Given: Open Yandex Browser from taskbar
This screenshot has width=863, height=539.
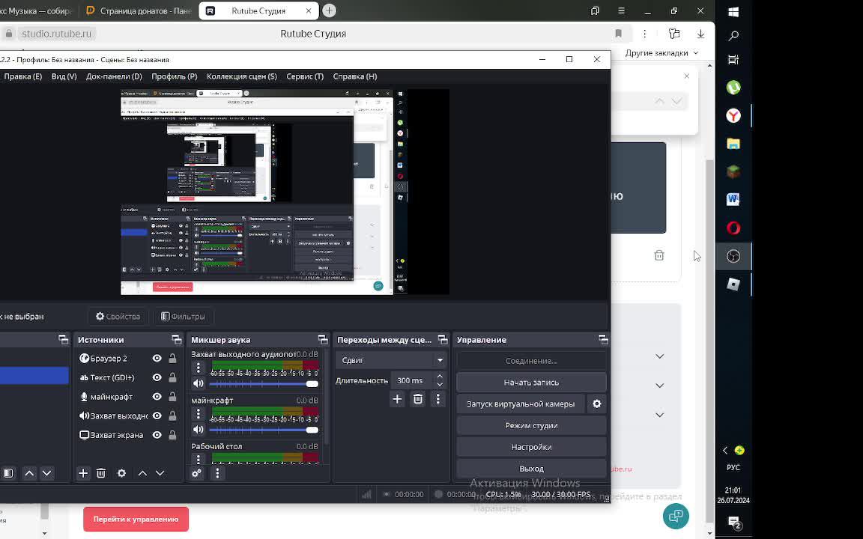Looking at the screenshot, I should 733,115.
